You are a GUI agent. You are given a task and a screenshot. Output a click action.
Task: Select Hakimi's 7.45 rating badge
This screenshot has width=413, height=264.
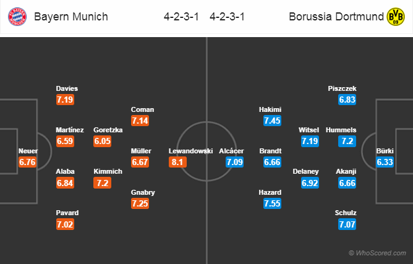coord(273,121)
